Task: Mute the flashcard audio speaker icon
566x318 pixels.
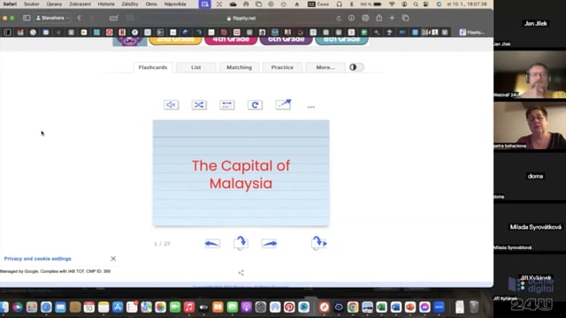Action: point(171,105)
